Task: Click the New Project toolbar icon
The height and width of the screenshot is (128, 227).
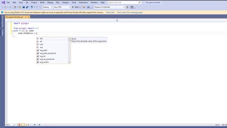Action: [15, 7]
